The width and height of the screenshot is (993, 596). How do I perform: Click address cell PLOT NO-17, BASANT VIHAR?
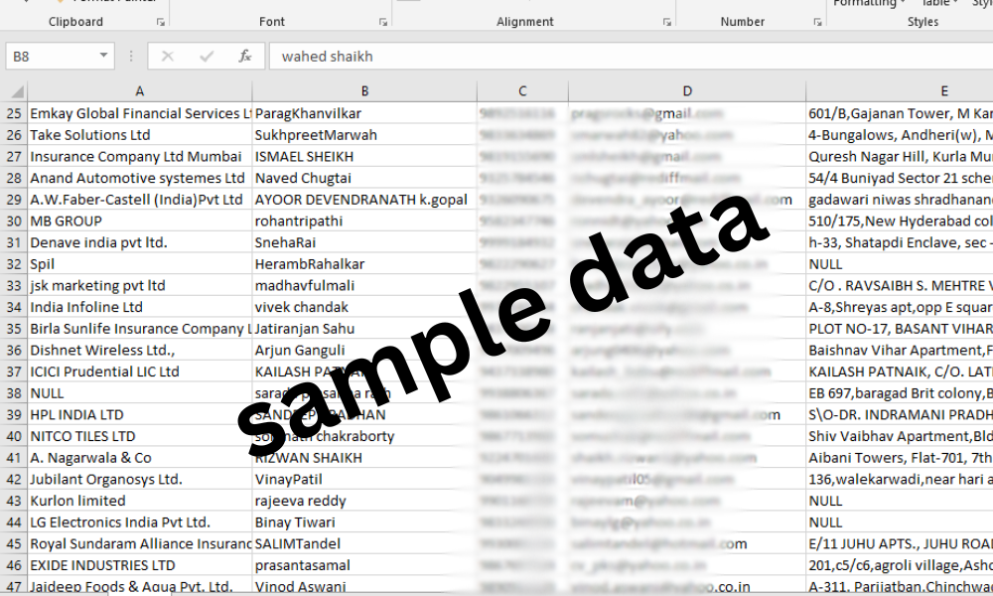[900, 329]
